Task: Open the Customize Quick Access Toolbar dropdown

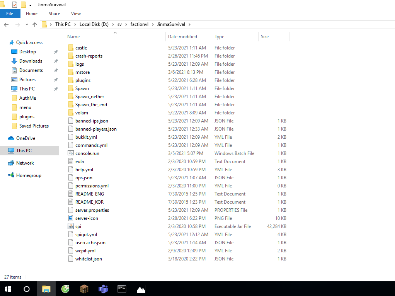Action: click(30, 5)
